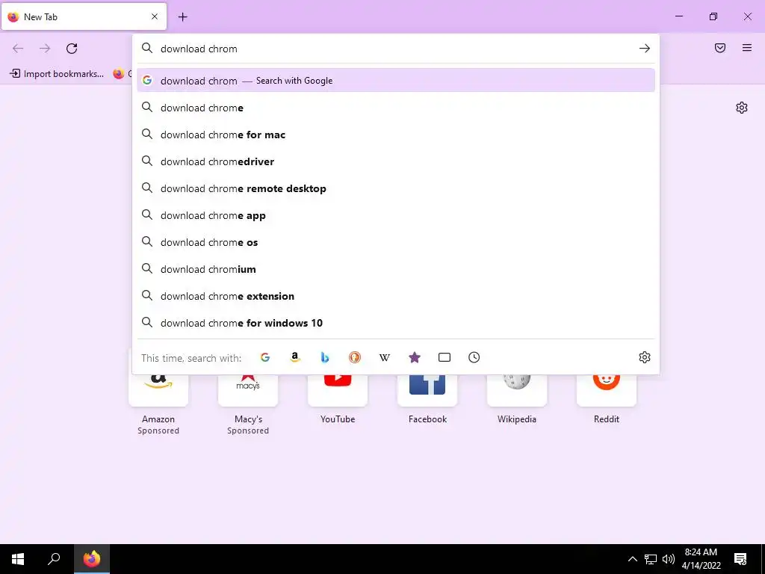Search open tabs using tabs icon
The width and height of the screenshot is (765, 574).
tap(445, 357)
